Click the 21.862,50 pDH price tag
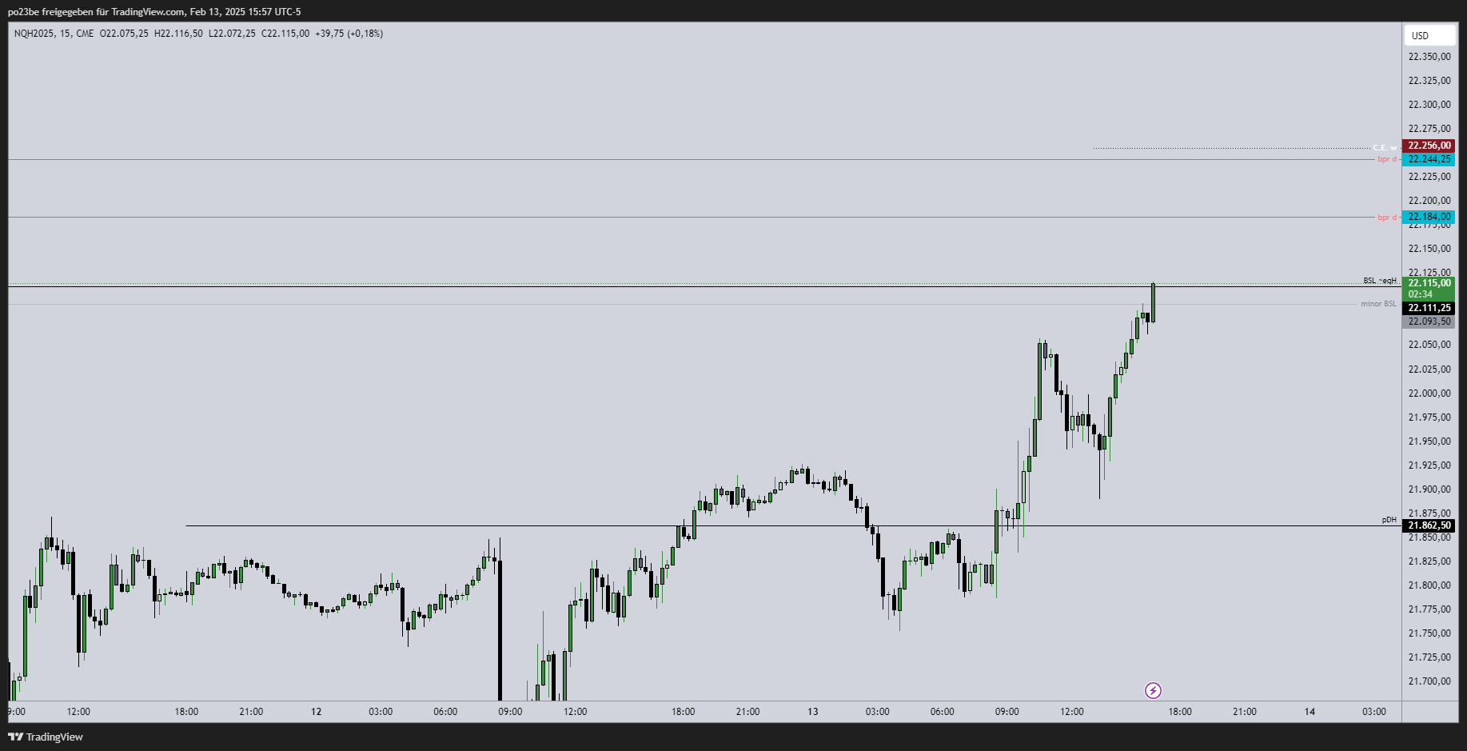 1429,525
